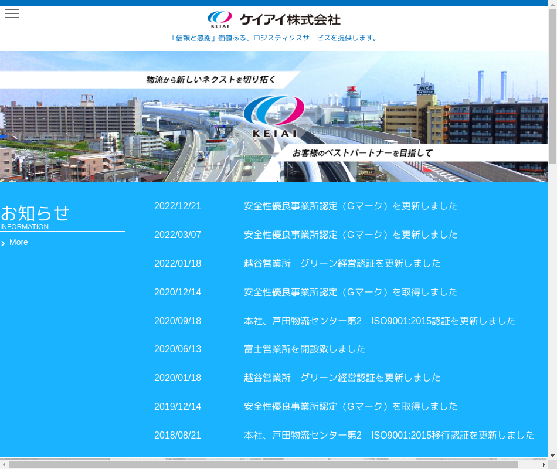Image resolution: width=557 pixels, height=469 pixels.
Task: Open the 2020/01/18 越谷営業所 グリーン経営 news
Action: [x=342, y=378]
